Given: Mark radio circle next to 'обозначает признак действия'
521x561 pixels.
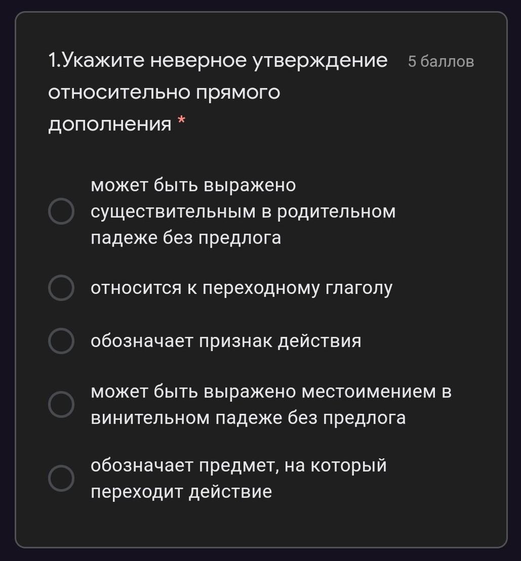Looking at the screenshot, I should click(x=61, y=340).
